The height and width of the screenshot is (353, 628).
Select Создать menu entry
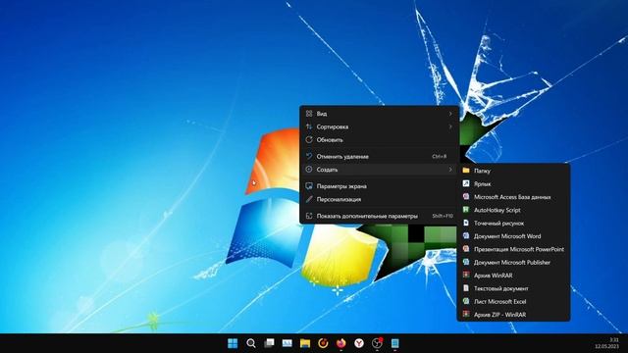point(380,170)
